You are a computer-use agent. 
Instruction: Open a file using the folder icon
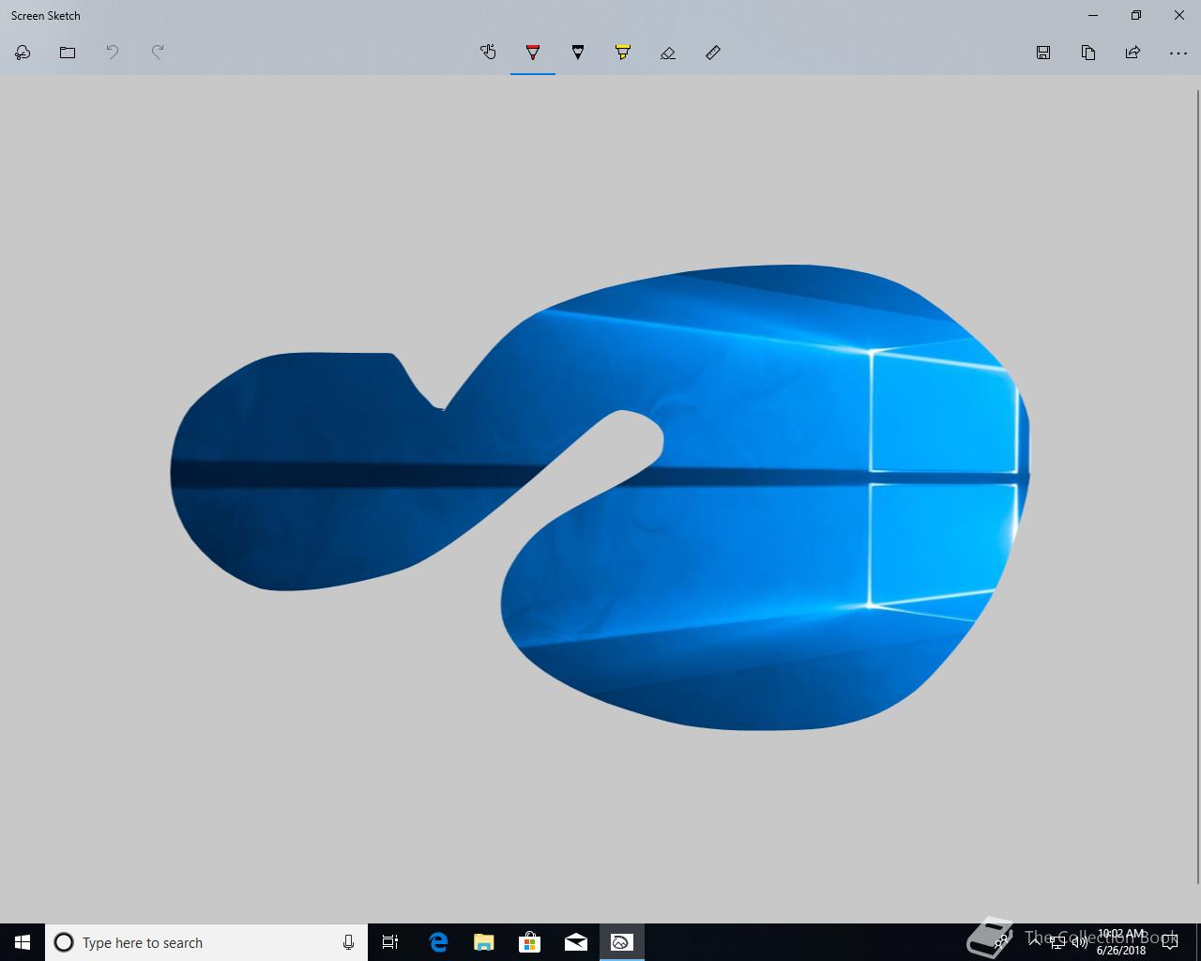68,53
